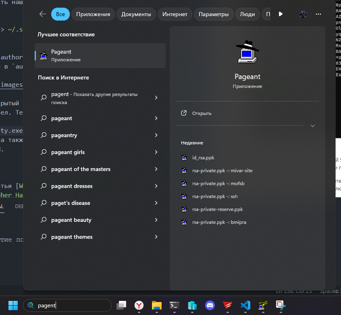Click the Discord icon in the taskbar

(210, 305)
